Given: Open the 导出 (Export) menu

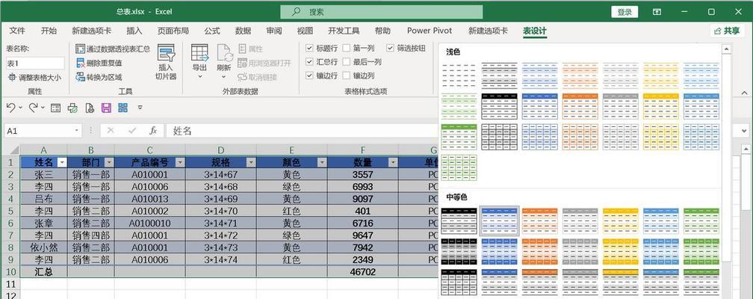Looking at the screenshot, I should click(199, 63).
